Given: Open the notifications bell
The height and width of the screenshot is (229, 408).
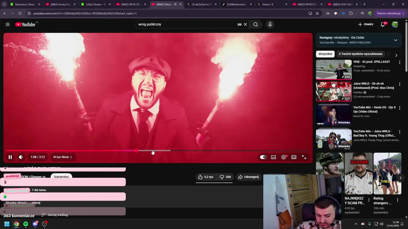Looking at the screenshot, I should pos(383,24).
